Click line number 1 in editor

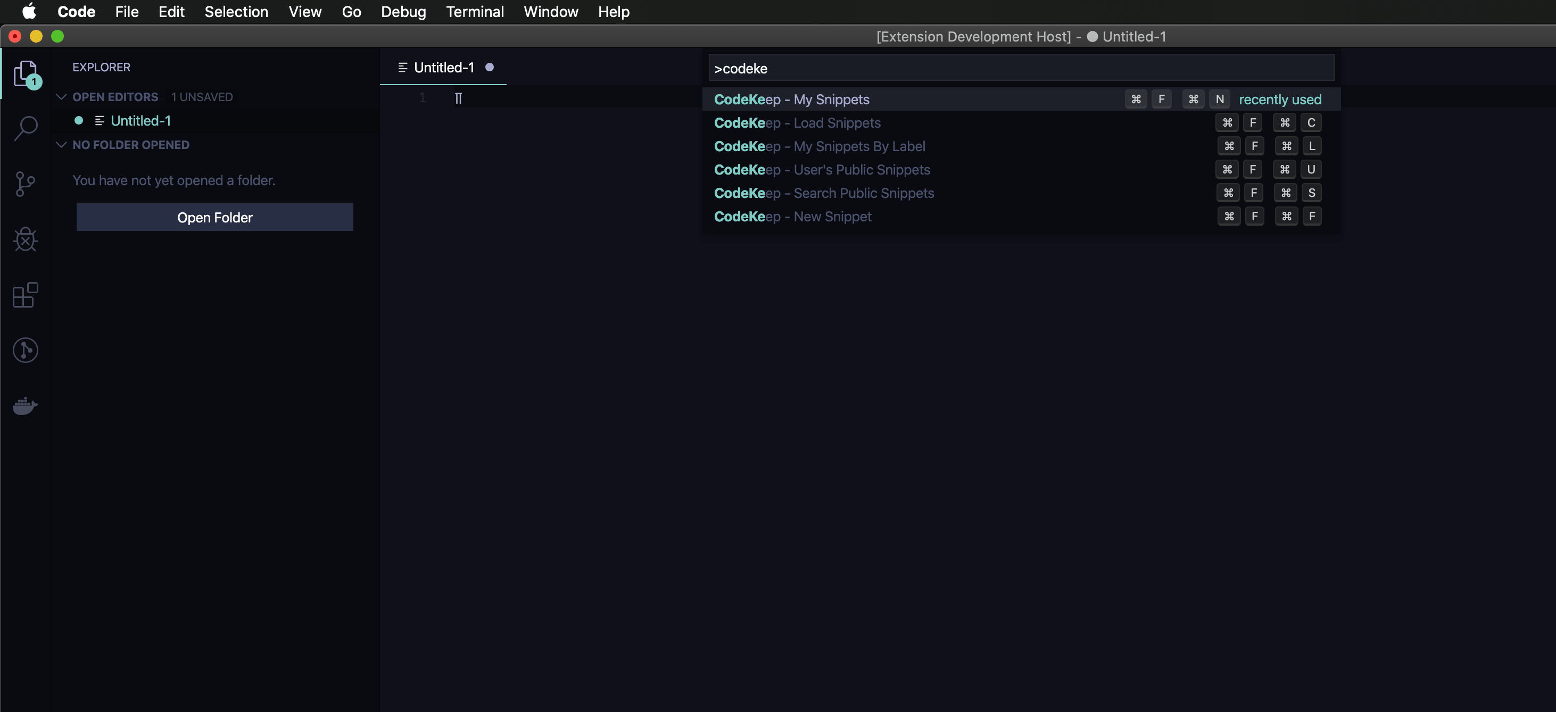[x=422, y=98]
